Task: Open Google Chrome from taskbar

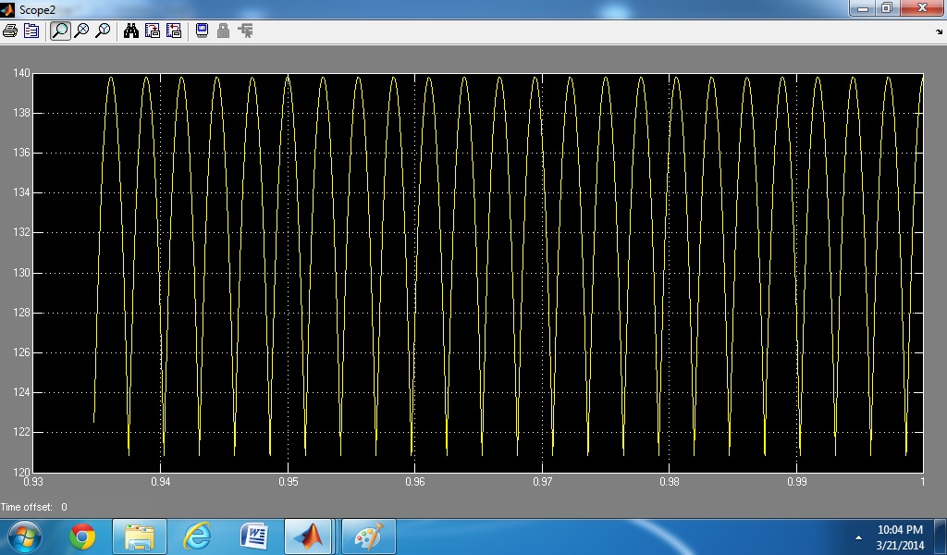Action: (x=82, y=536)
